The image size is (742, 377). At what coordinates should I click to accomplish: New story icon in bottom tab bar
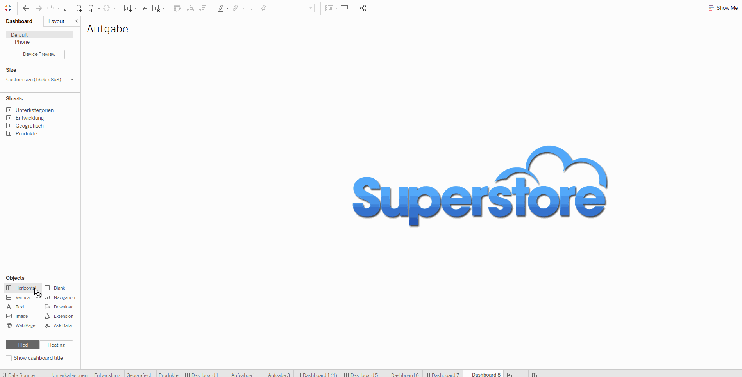point(535,375)
